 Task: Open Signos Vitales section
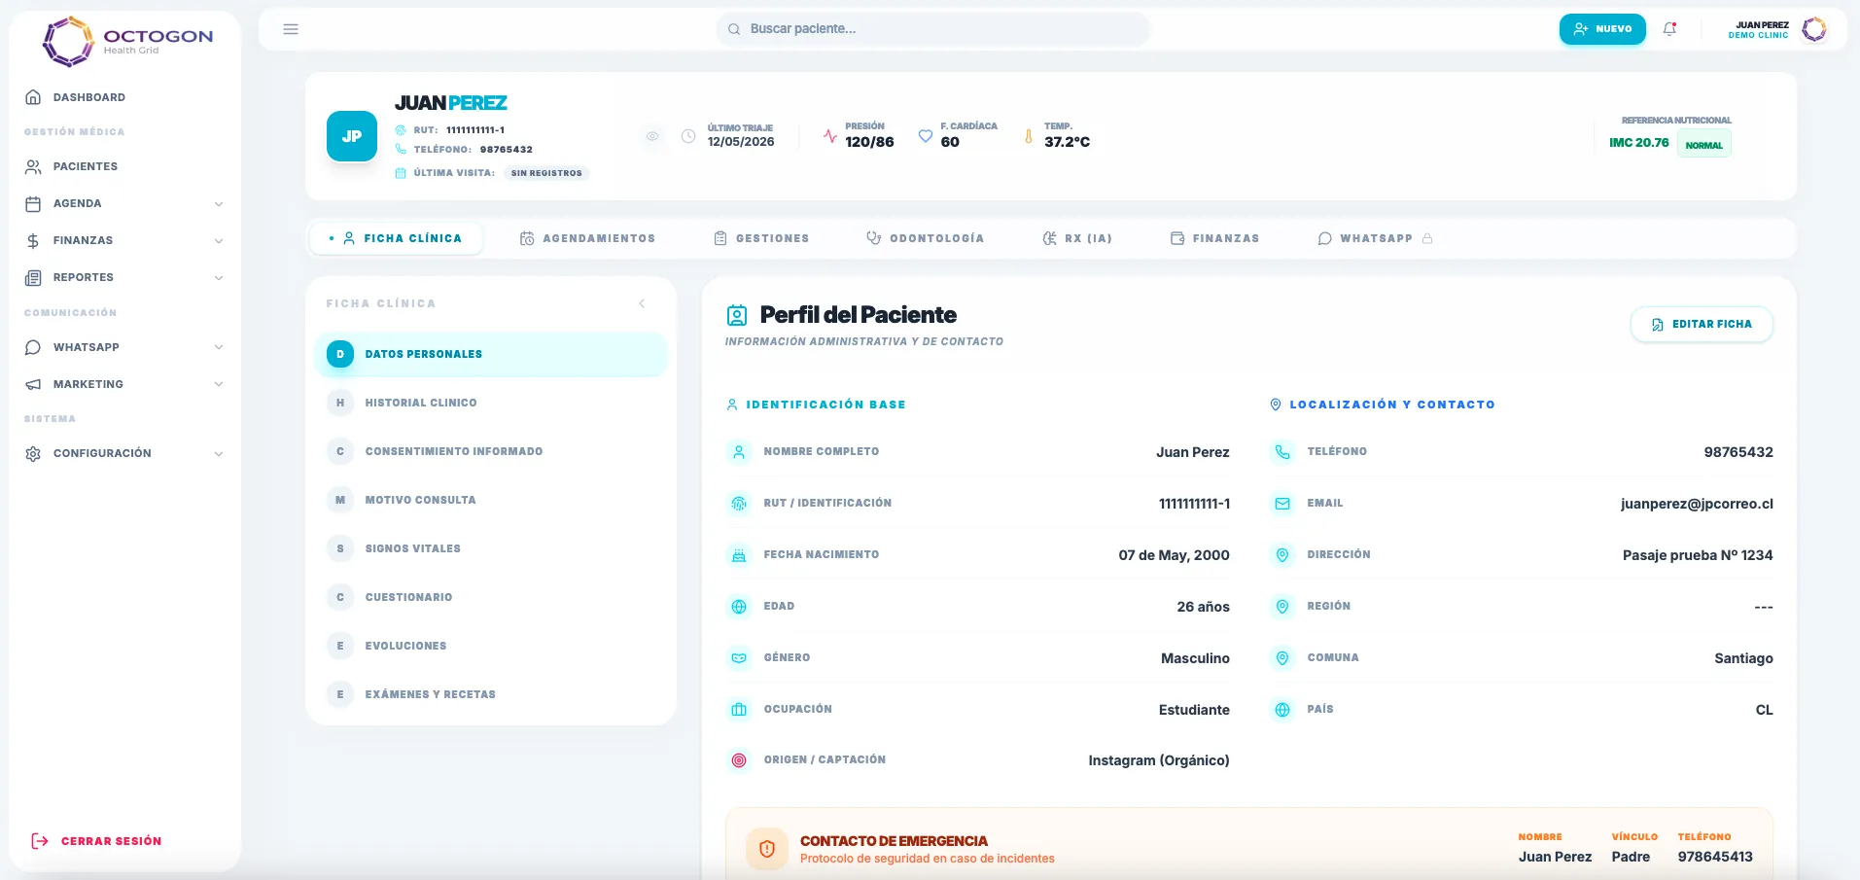coord(491,548)
